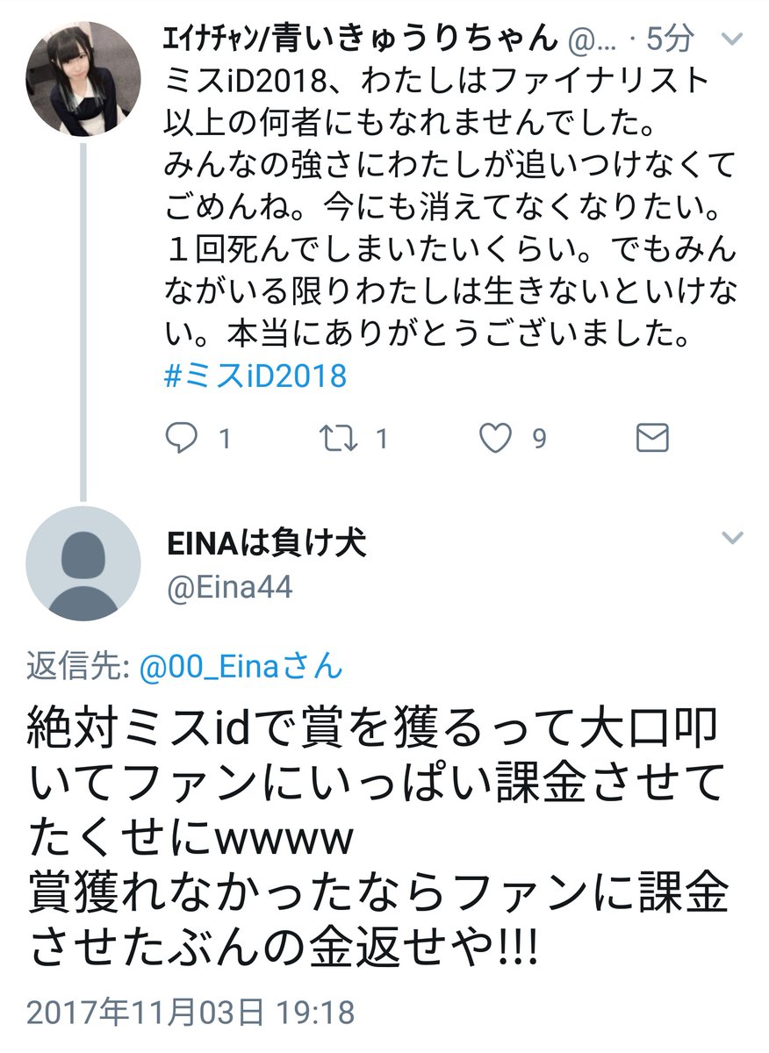This screenshot has width=769, height=1053.
Task: Like the tweet with the heart icon
Action: pos(496,438)
